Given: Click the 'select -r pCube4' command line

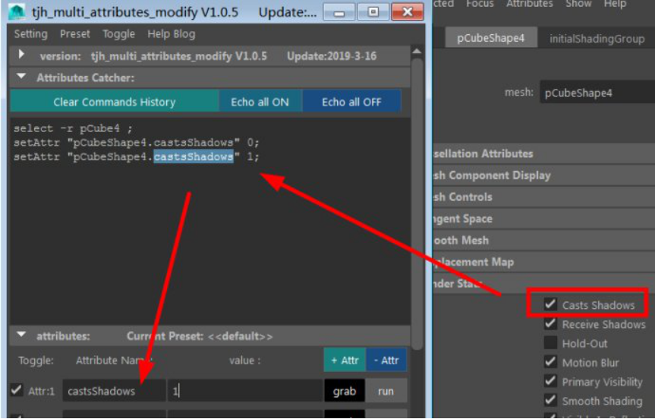Looking at the screenshot, I should (73, 128).
